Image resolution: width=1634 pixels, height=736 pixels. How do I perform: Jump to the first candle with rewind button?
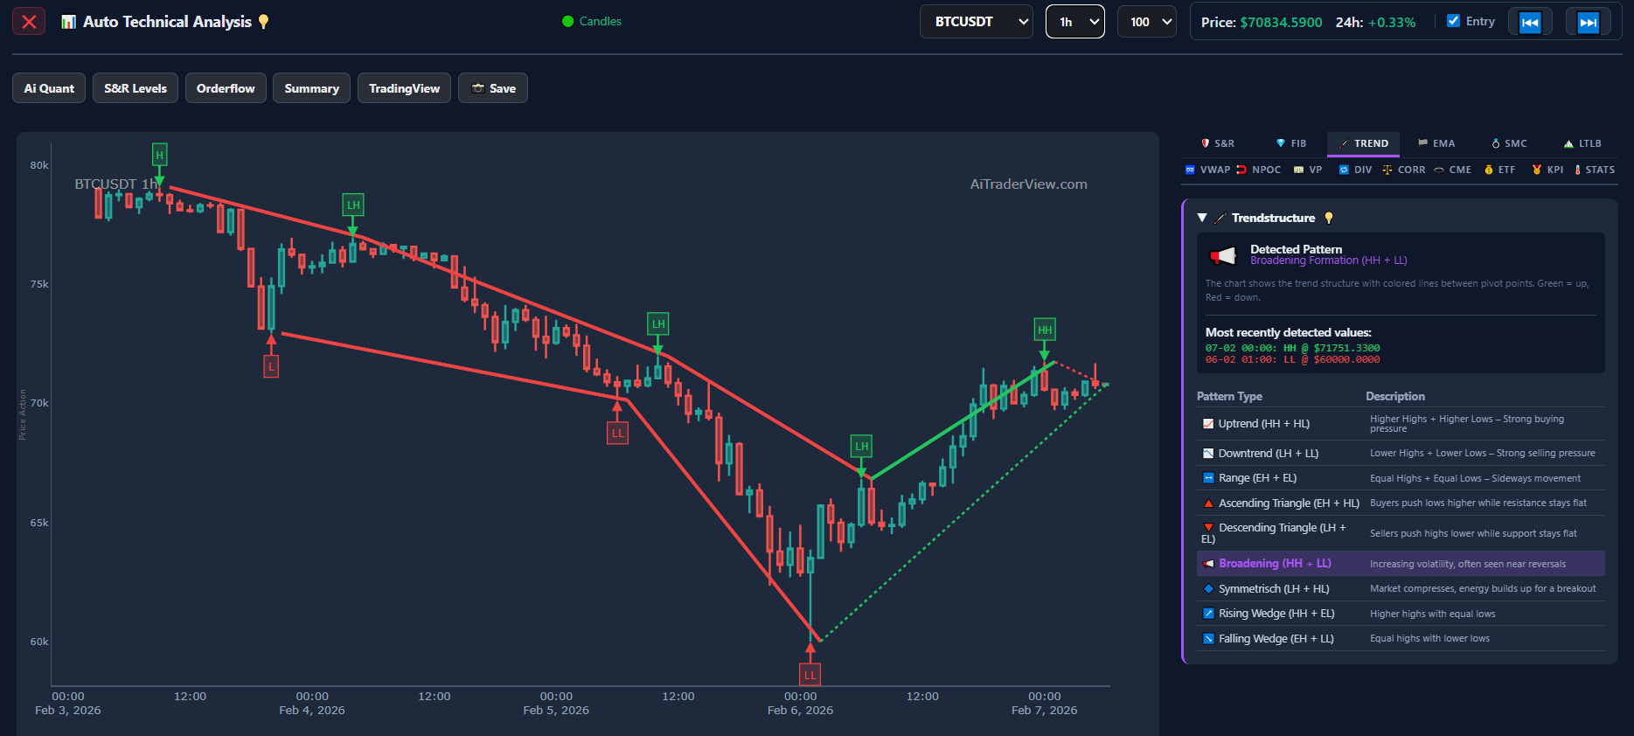(1529, 23)
